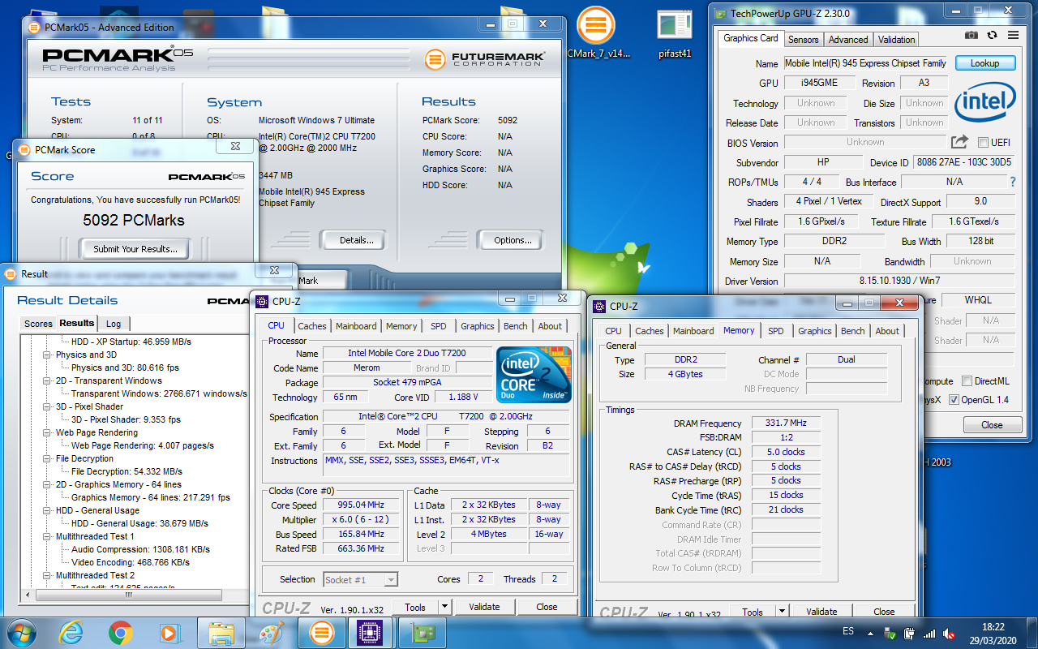Click the BIOS export share icon in GPU-Z
The image size is (1038, 649).
[x=959, y=142]
